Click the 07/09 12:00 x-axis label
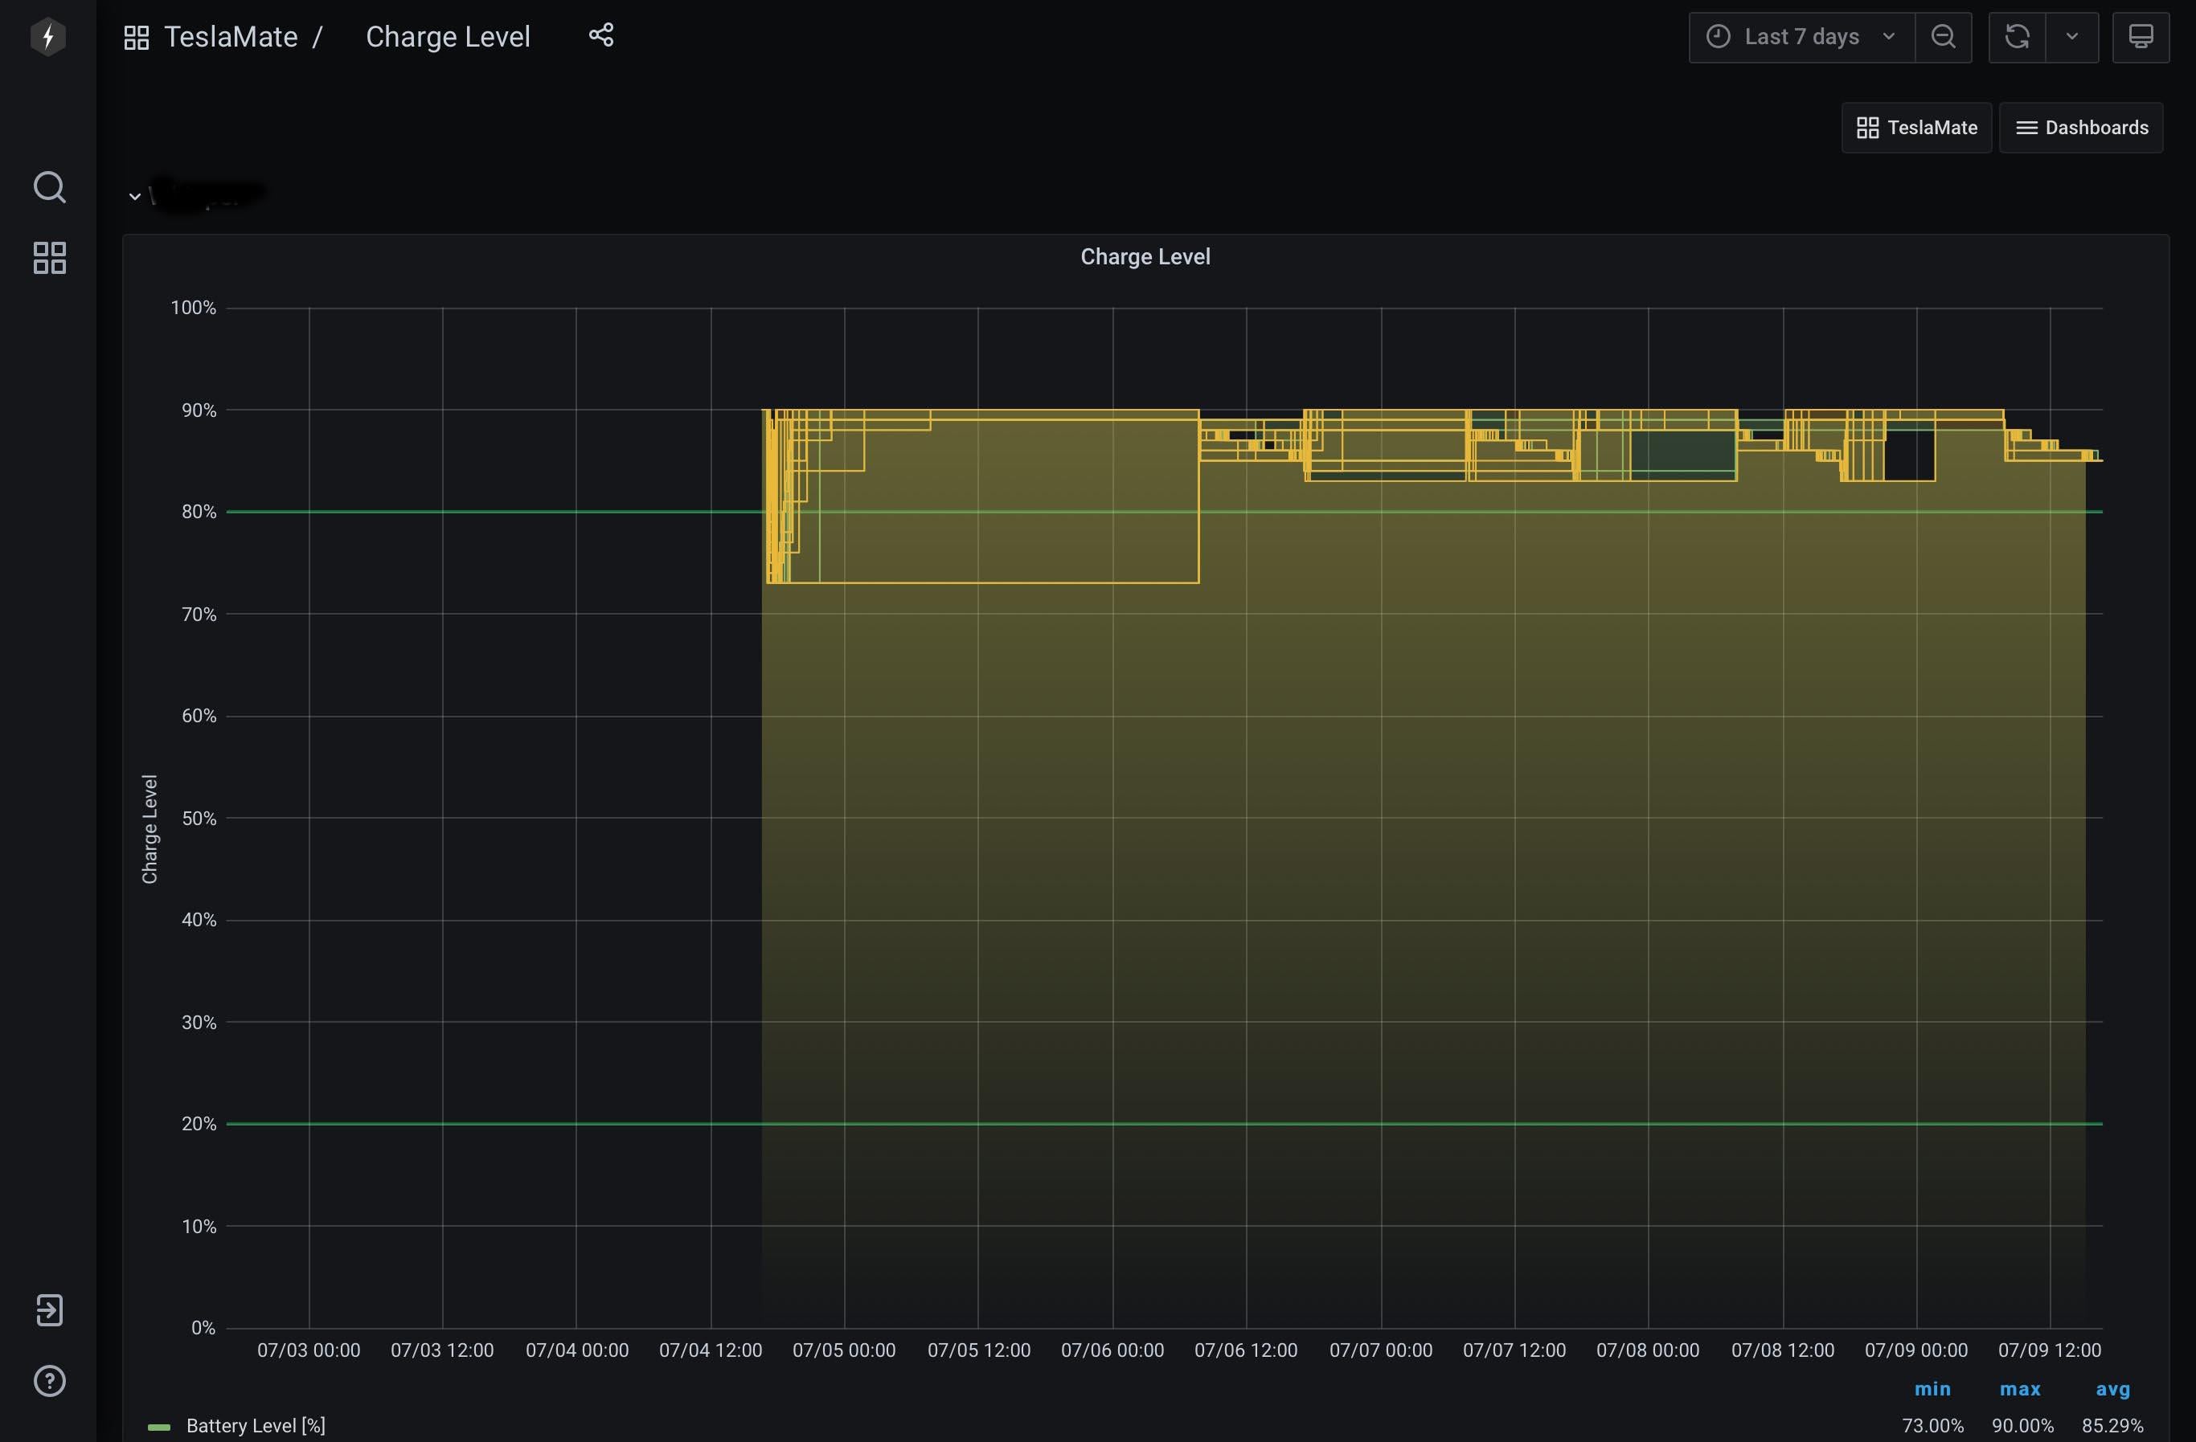Viewport: 2196px width, 1442px height. point(2049,1350)
